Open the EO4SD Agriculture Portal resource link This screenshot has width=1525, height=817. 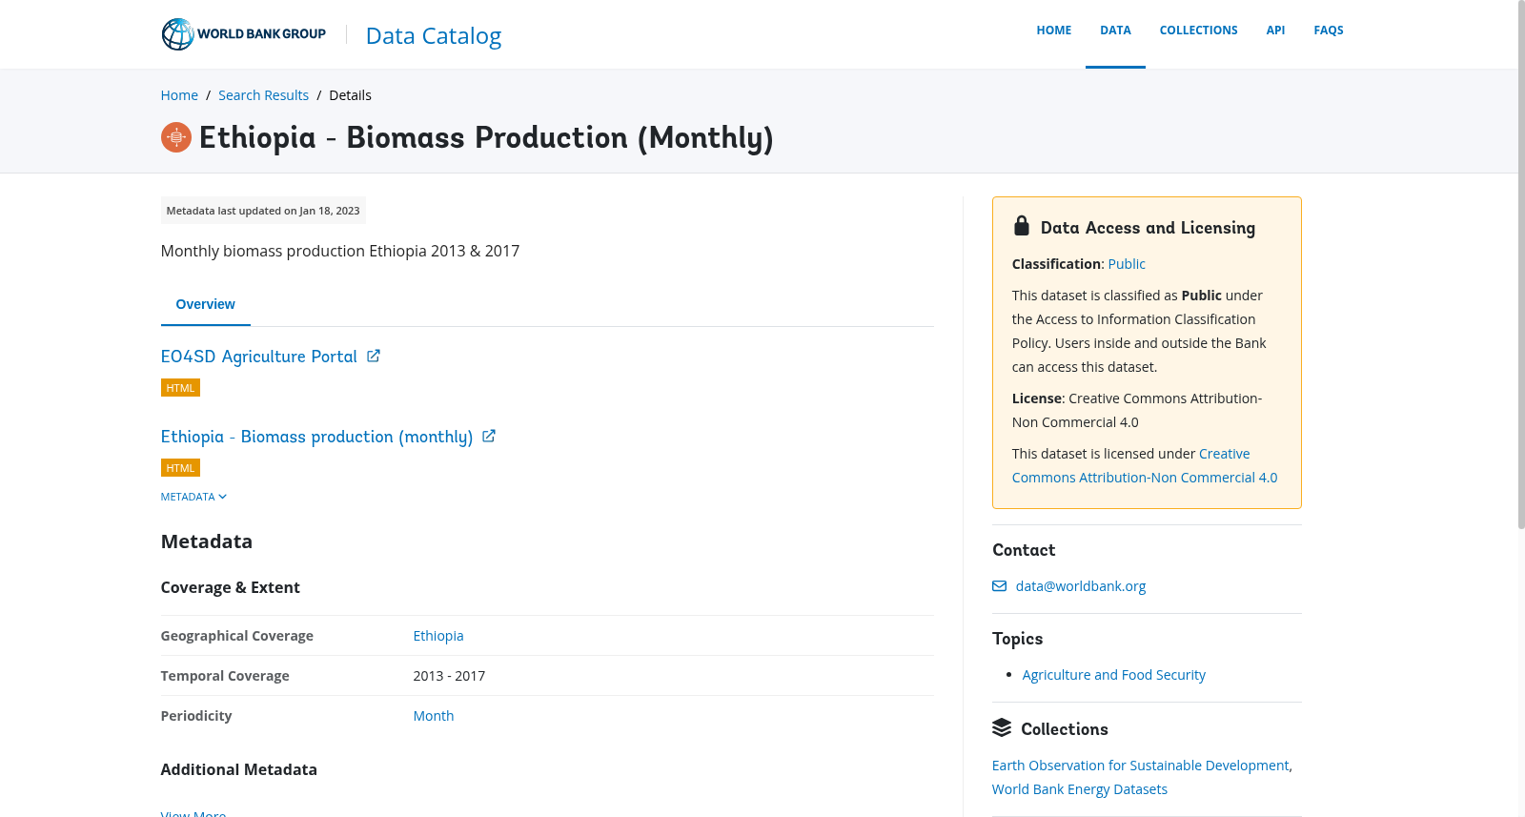tap(258, 357)
